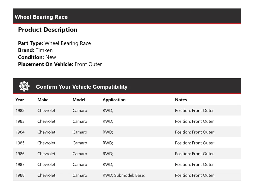Image resolution: width=254 pixels, height=189 pixels.
Task: Click the Part Type description line
Action: (x=54, y=43)
